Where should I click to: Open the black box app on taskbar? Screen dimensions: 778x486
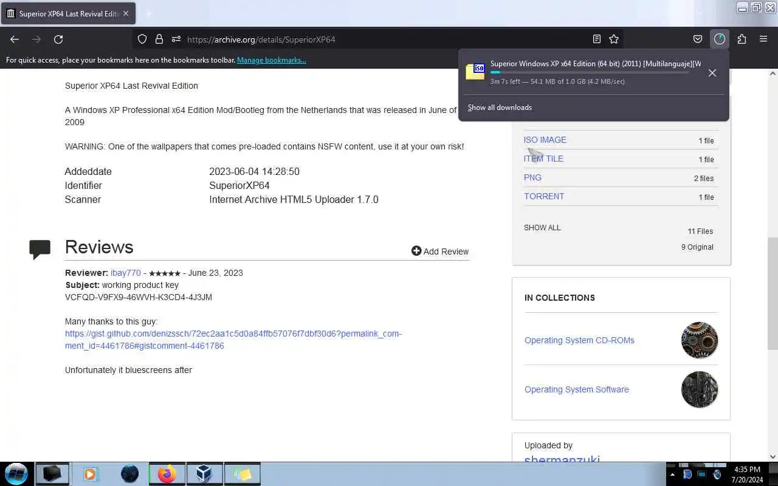point(52,474)
